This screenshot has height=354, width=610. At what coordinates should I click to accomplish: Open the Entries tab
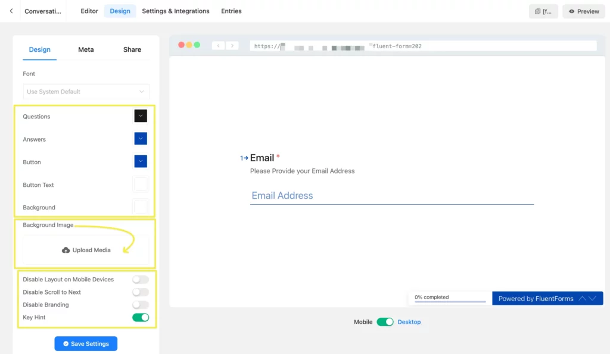[x=231, y=11]
